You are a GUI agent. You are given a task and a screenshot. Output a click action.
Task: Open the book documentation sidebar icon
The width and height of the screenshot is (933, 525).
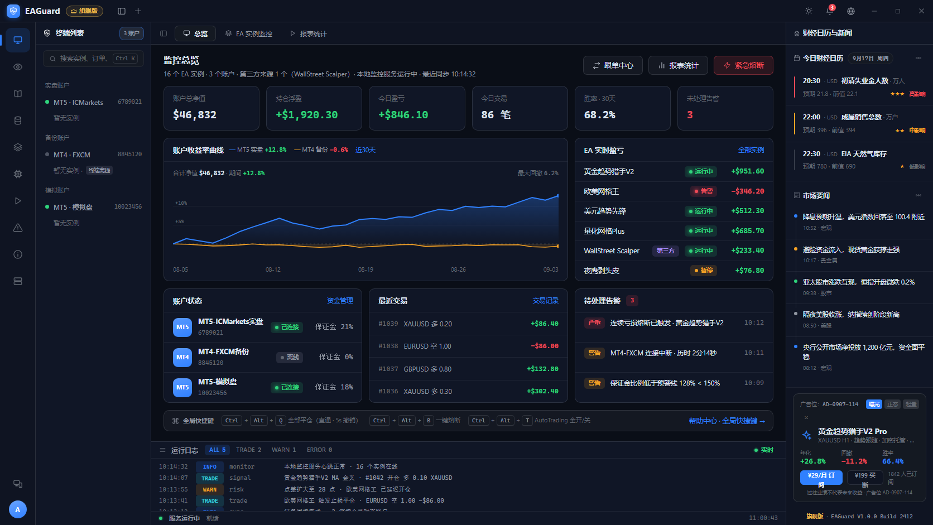18,94
